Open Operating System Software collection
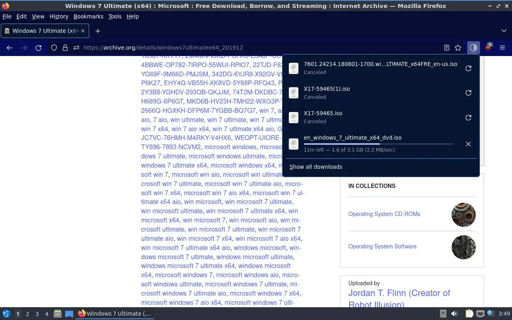The image size is (512, 320). click(x=382, y=246)
